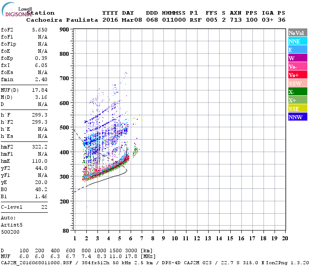Click the Mar08 date in header
310x266 pixels.
point(132,20)
